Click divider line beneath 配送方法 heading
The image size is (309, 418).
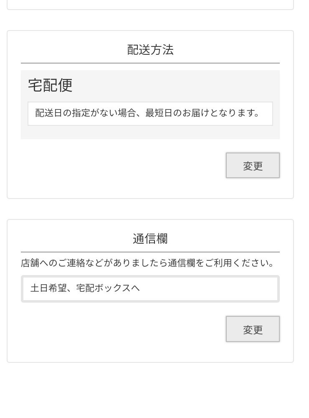(150, 63)
